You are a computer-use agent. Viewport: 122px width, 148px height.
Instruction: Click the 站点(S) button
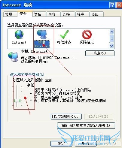[100, 53]
